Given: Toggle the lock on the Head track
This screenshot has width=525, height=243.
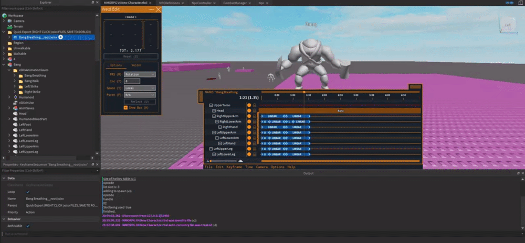Looking at the screenshot, I should 254,111.
